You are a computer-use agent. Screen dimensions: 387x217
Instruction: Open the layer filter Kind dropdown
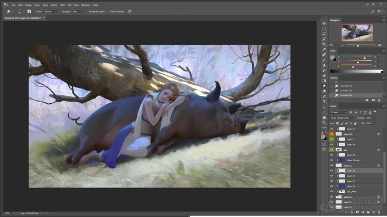[x=338, y=112]
